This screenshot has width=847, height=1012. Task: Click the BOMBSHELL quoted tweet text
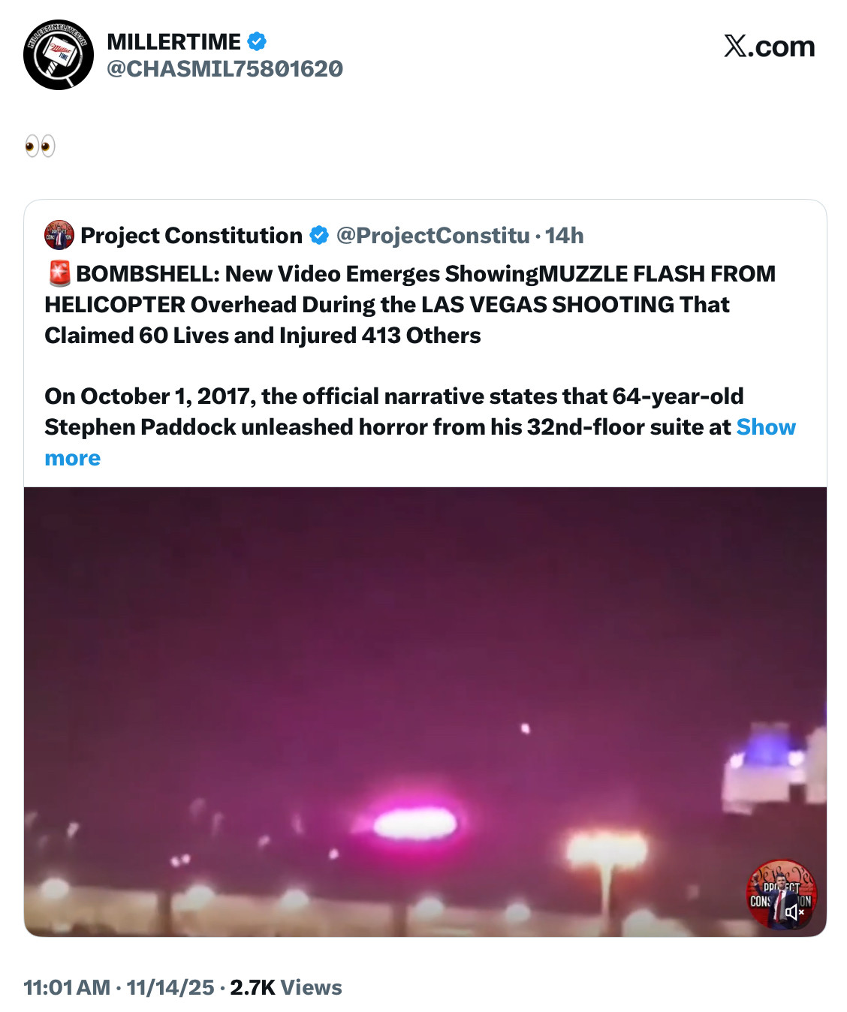coord(410,304)
